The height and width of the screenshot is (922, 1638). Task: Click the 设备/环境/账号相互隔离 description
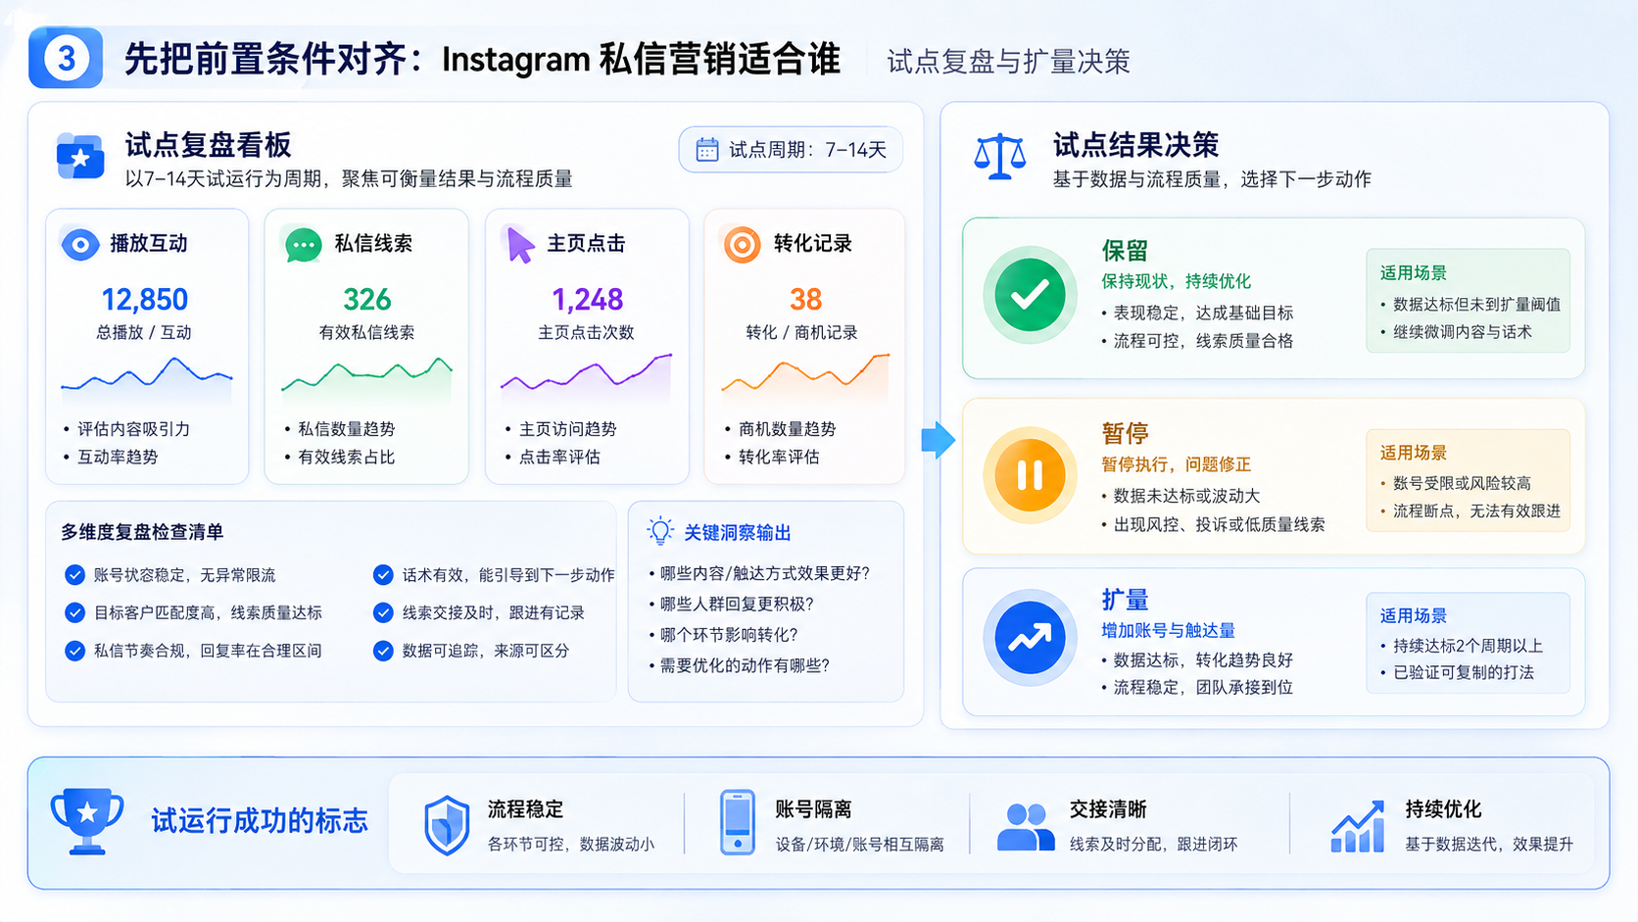(x=860, y=845)
